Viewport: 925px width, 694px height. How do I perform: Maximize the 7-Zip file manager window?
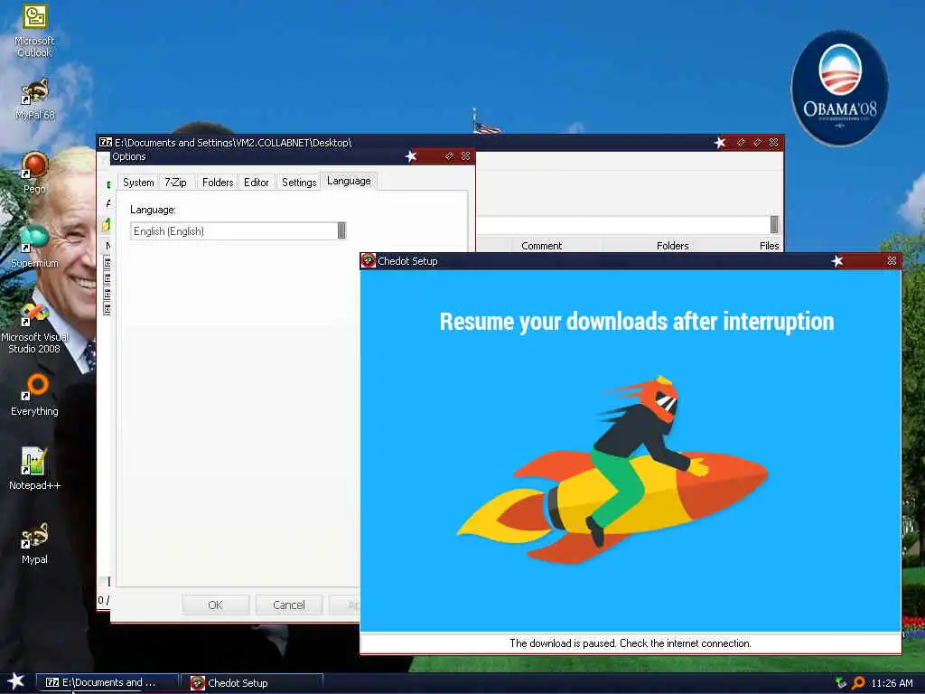tap(758, 142)
